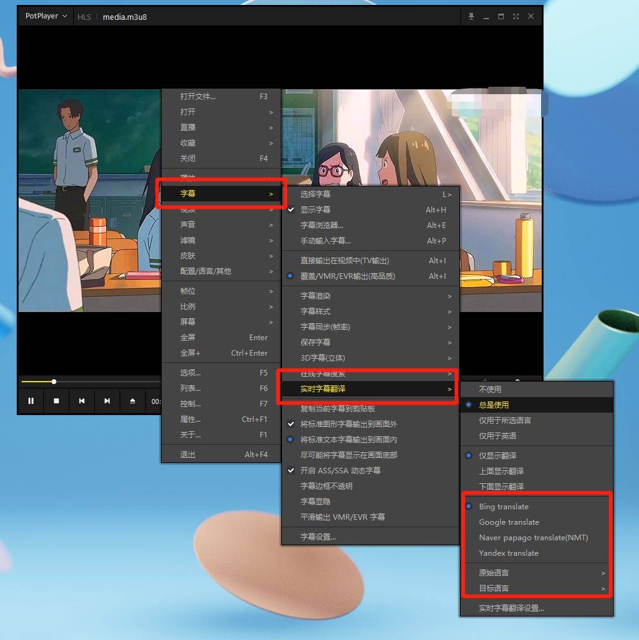Pause playback with the pause button
This screenshot has height=640, width=639.
(31, 401)
